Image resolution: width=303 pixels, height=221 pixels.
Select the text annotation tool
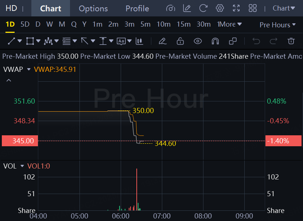[x=121, y=41]
